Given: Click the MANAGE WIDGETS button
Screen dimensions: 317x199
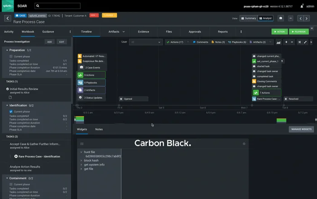Looking at the screenshot, I should [301, 129].
